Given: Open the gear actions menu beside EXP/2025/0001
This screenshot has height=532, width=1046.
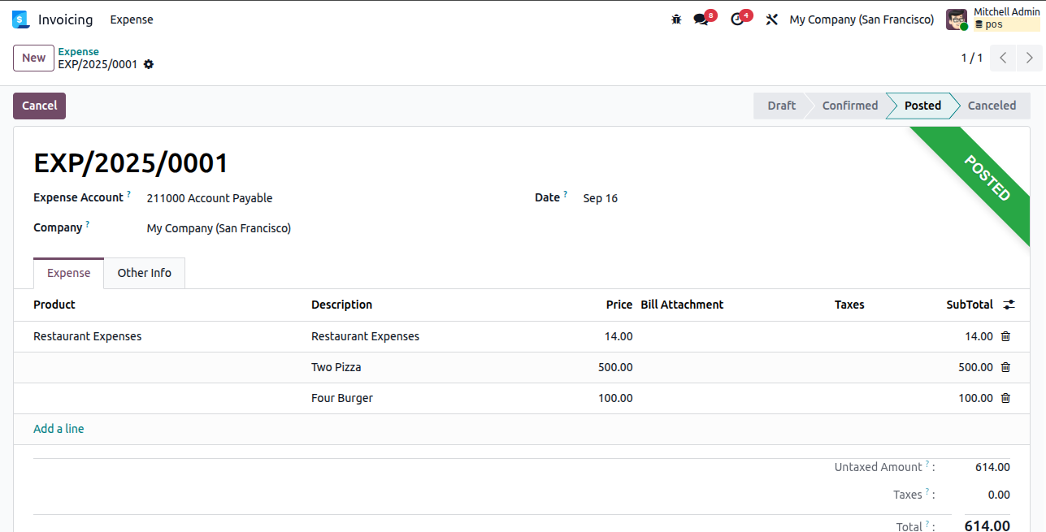Looking at the screenshot, I should point(149,64).
